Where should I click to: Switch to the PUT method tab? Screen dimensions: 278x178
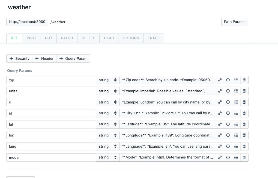[x=49, y=38]
